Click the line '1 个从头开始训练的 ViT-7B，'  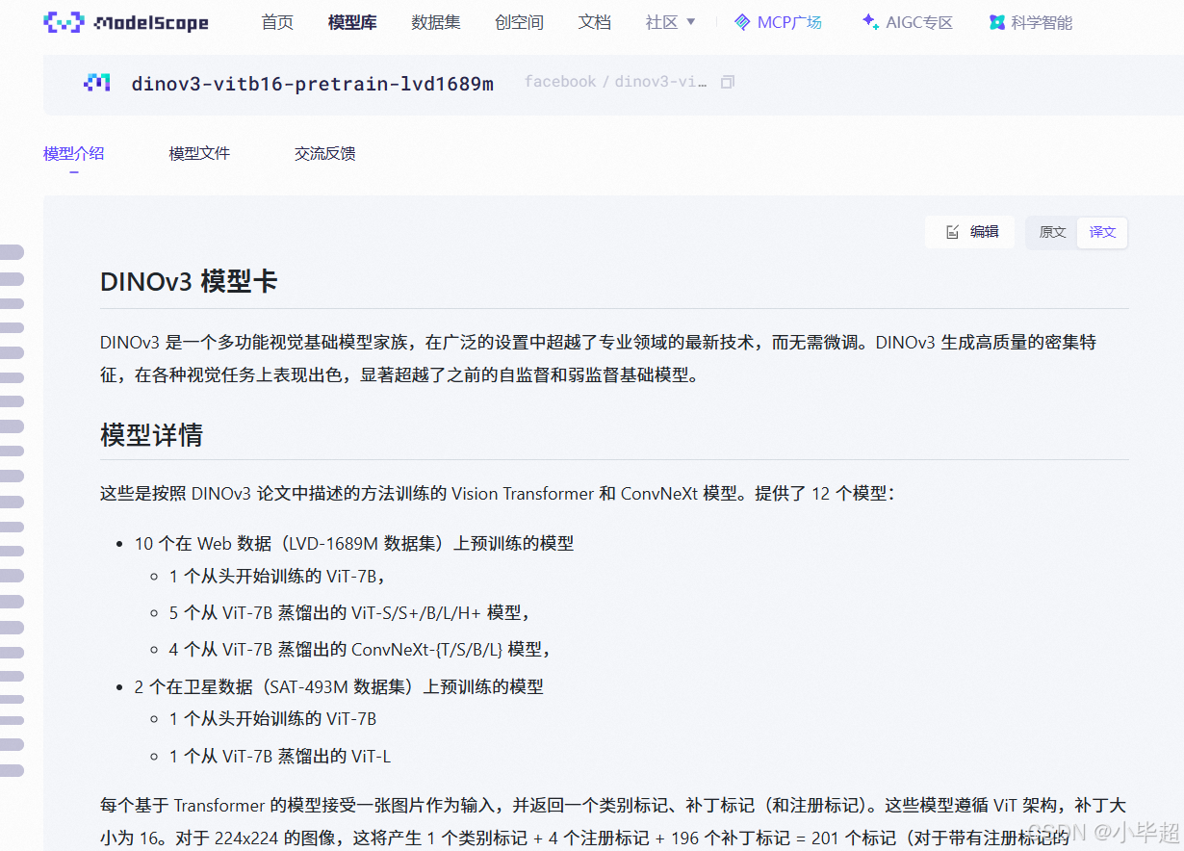[277, 577]
